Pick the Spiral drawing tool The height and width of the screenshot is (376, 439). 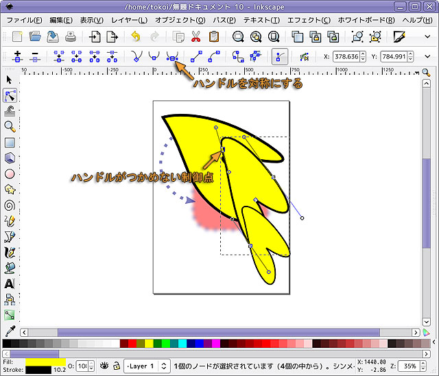coord(10,204)
